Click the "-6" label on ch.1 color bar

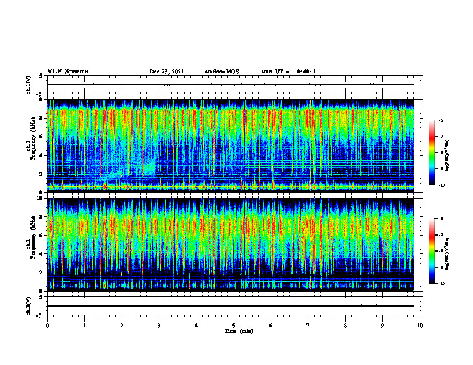pos(441,120)
